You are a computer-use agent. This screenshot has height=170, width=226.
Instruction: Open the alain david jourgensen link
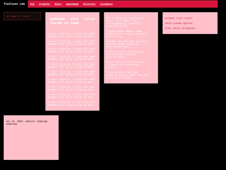click(180, 28)
